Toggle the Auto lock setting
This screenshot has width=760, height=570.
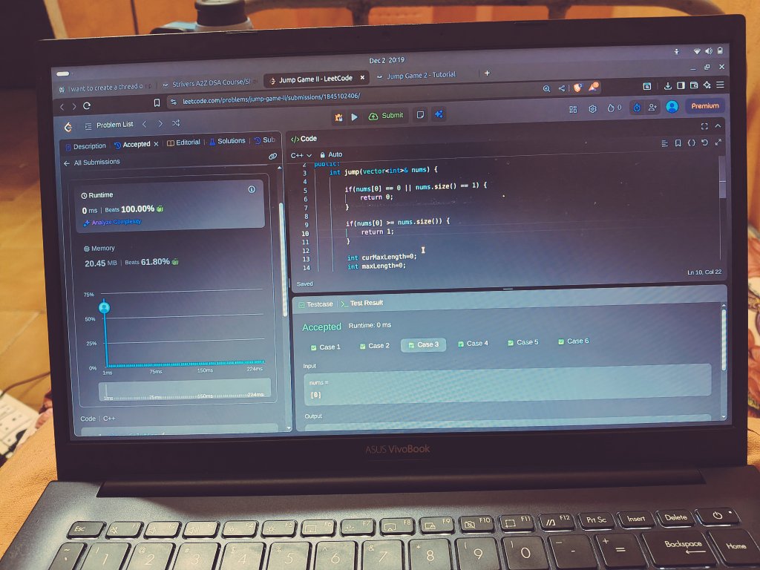pos(331,154)
